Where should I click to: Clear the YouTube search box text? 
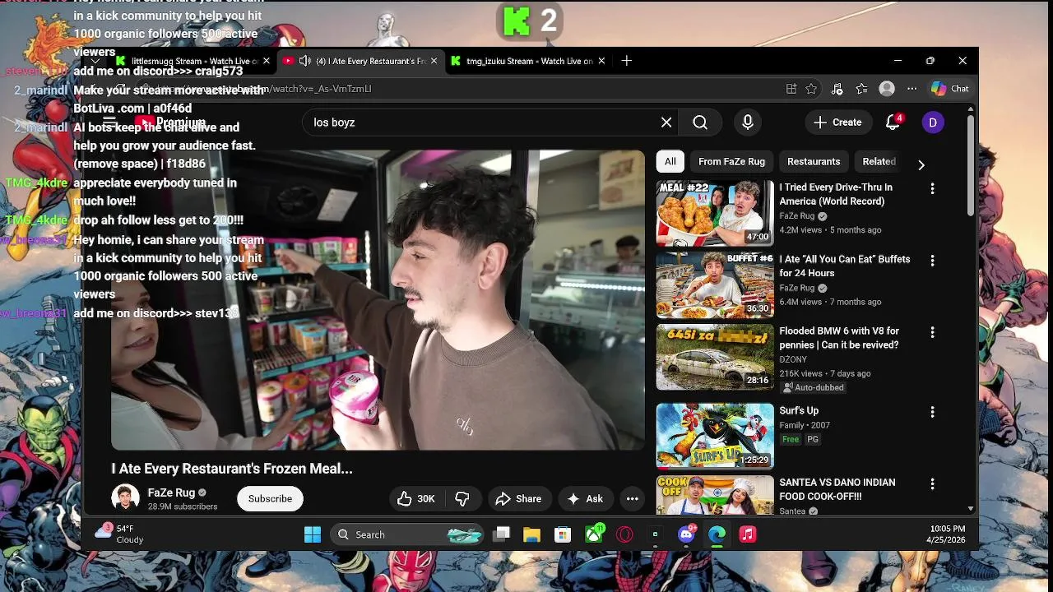click(666, 123)
